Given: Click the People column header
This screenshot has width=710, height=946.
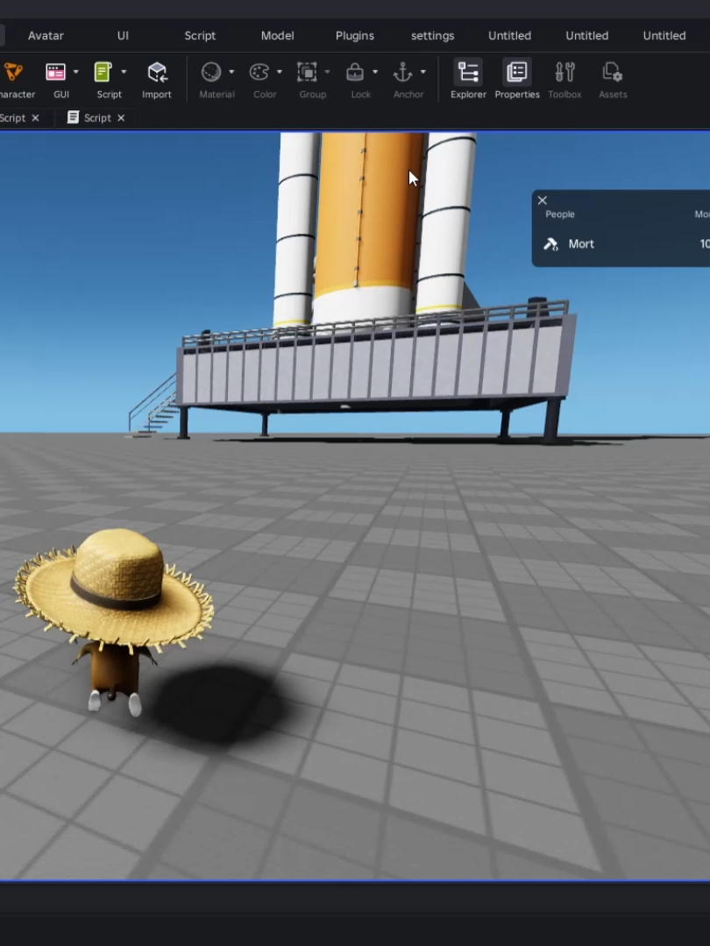Looking at the screenshot, I should pos(559,215).
